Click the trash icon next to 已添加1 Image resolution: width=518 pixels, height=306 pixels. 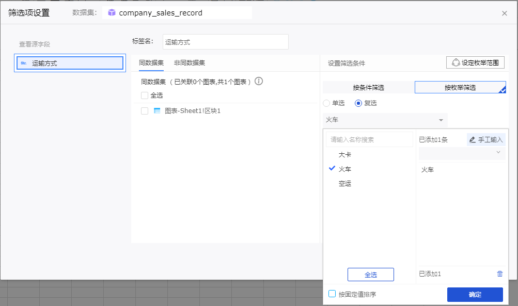[500, 273]
